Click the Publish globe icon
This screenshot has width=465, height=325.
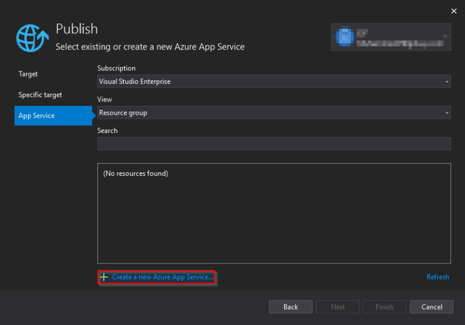coord(31,37)
